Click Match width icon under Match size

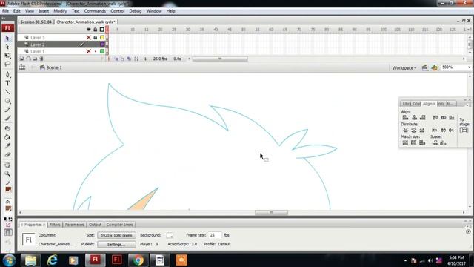[405, 142]
